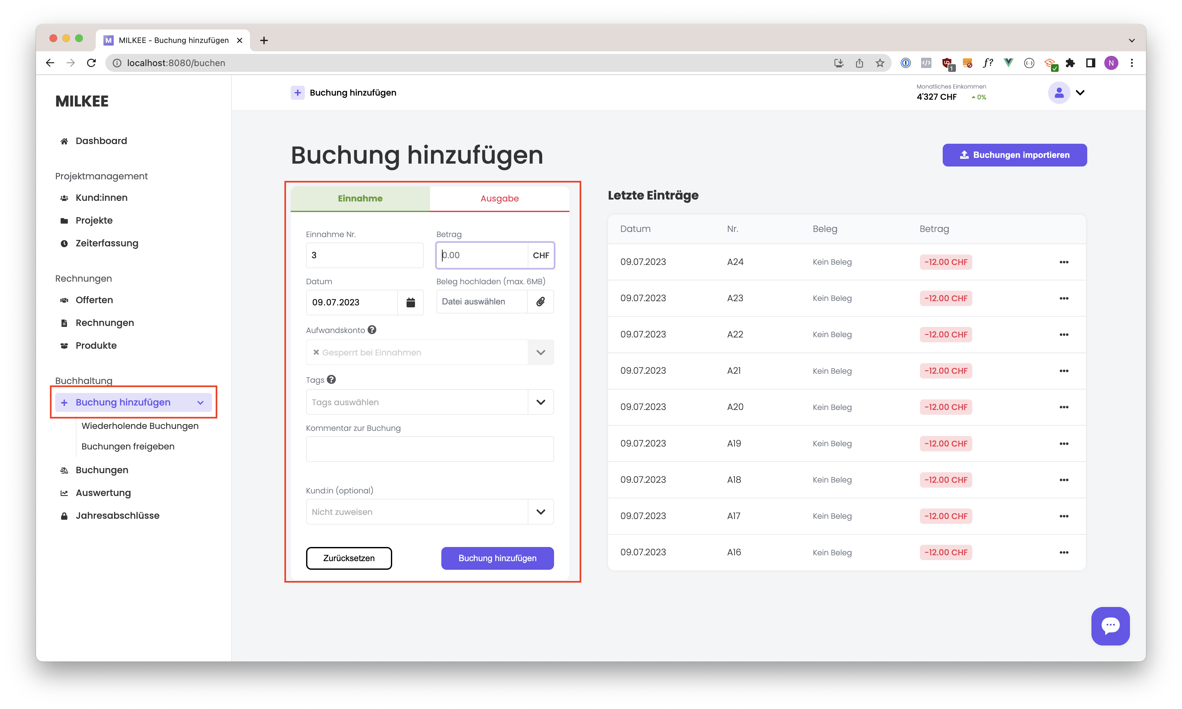Click the Kommentar zur Buchung field
Screen dimensions: 1182x709
(x=429, y=449)
